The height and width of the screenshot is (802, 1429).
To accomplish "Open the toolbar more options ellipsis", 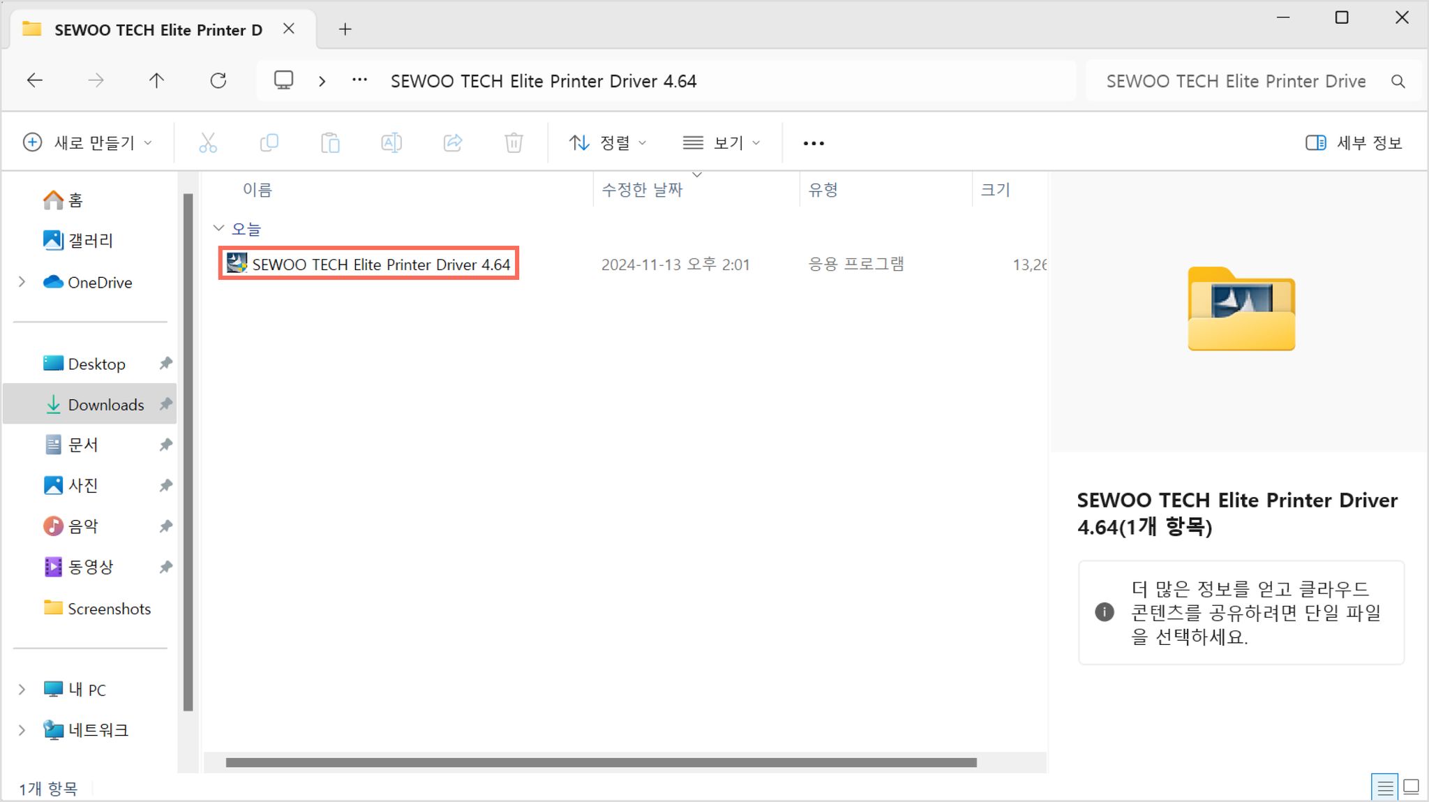I will click(x=814, y=143).
